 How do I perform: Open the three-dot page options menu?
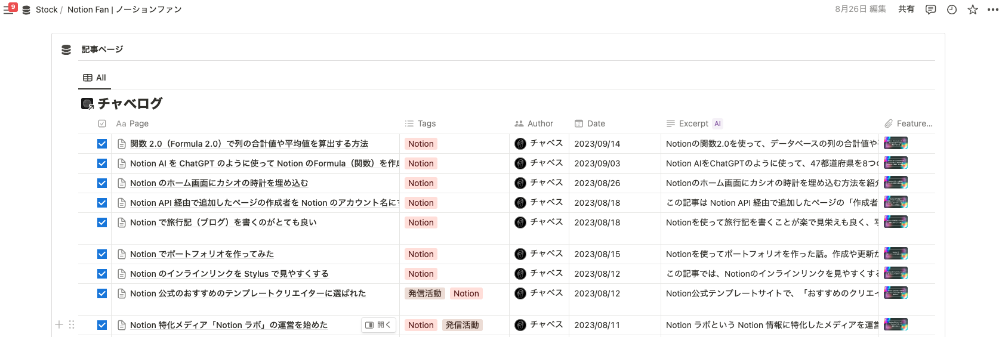[x=992, y=10]
